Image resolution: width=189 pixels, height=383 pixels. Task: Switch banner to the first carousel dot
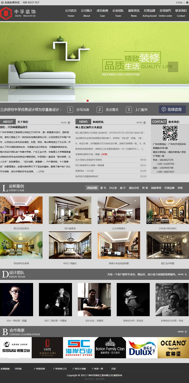tap(85, 100)
